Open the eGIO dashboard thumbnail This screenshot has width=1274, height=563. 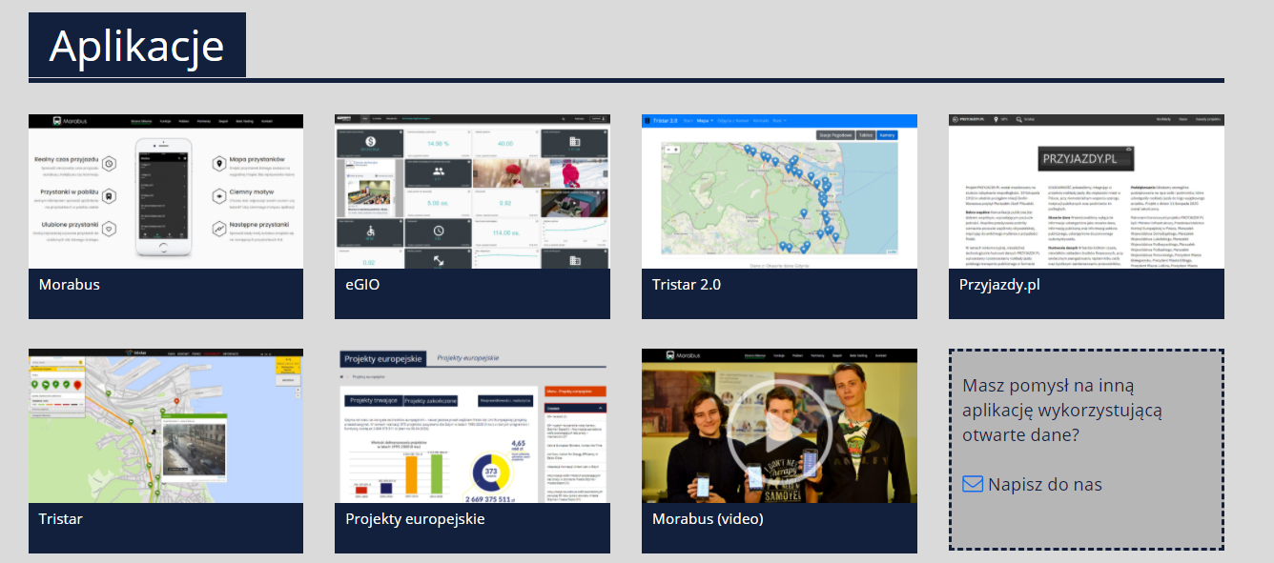(472, 191)
